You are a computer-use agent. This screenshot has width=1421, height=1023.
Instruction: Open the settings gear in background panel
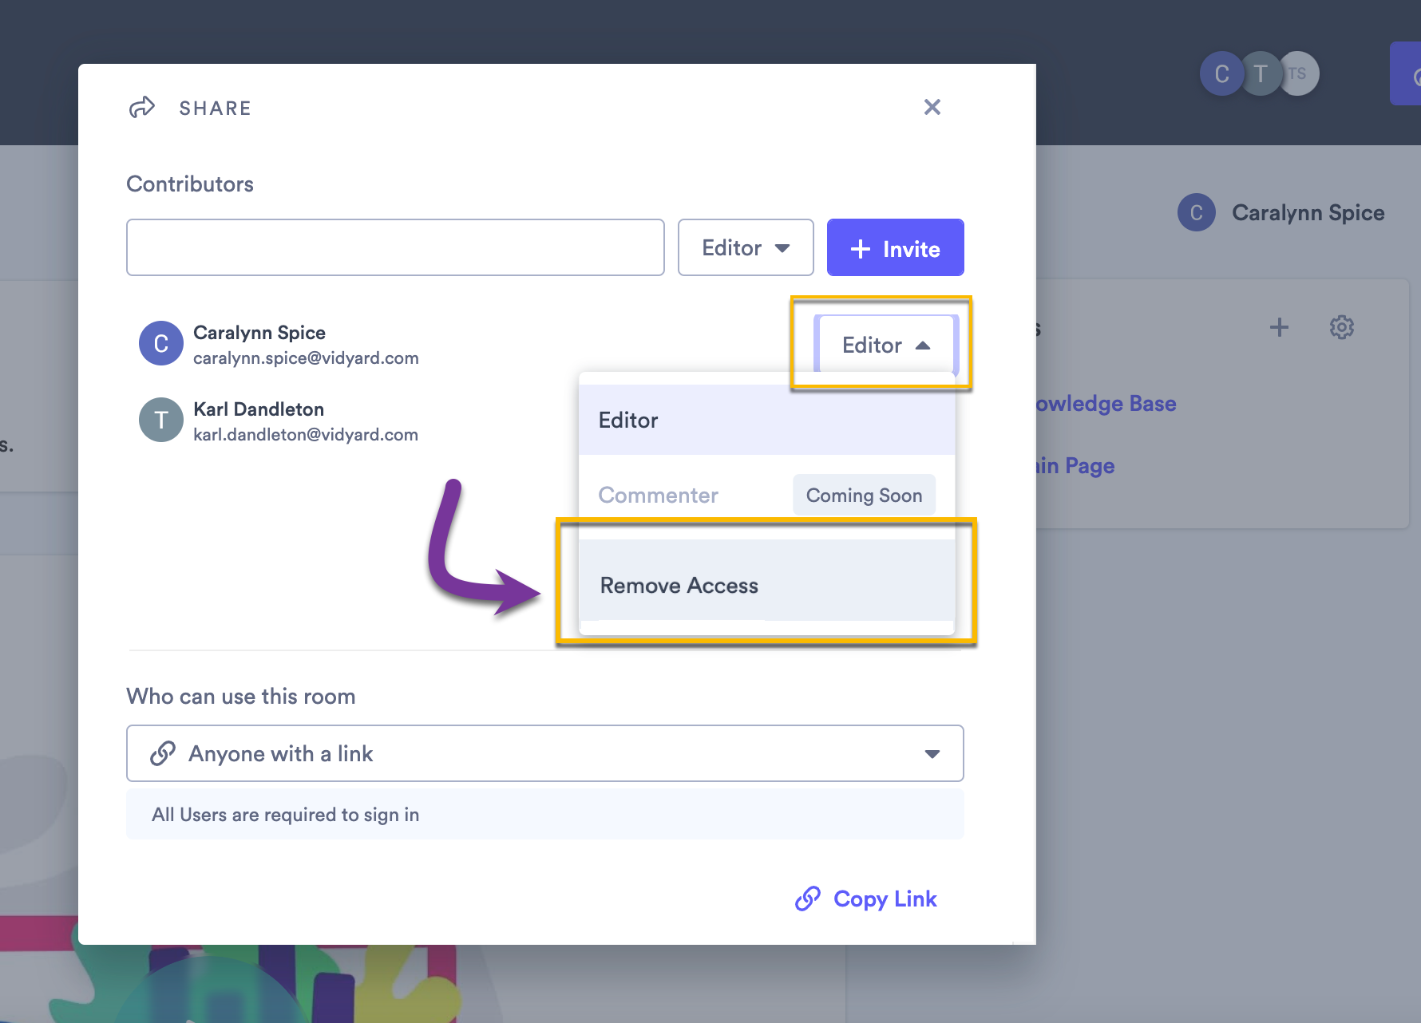[x=1342, y=327]
